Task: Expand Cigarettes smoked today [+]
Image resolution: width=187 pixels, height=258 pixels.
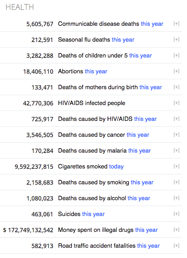Action: tap(176, 166)
